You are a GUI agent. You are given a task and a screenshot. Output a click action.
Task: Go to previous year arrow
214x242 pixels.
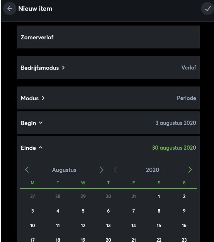[x=115, y=170]
